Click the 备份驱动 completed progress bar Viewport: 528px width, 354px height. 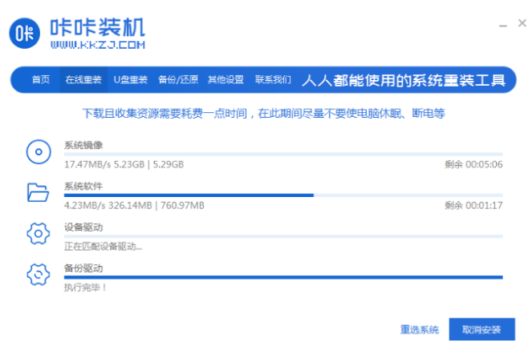pos(282,277)
